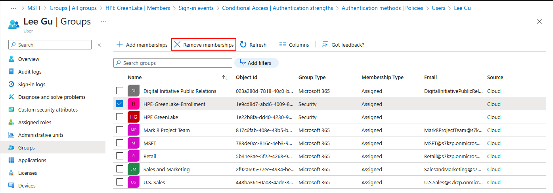Screen dimensions: 553x193
Task: Open the U.S. Sales group link
Action: (154, 182)
